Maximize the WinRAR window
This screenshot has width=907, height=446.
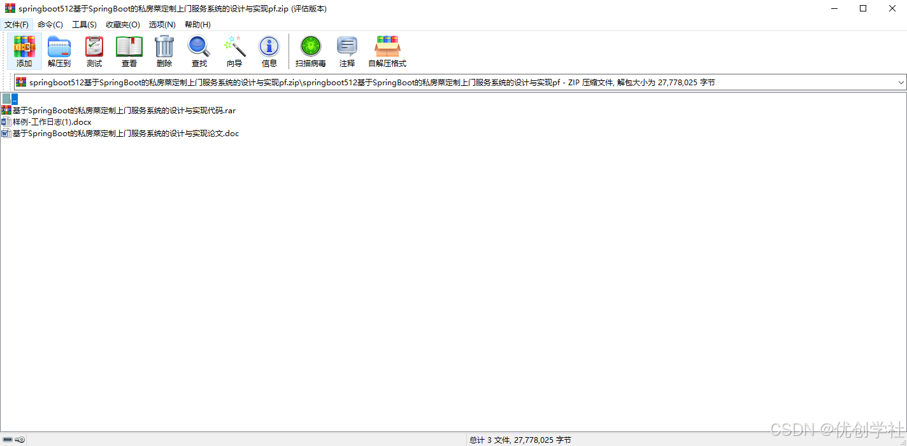click(863, 8)
